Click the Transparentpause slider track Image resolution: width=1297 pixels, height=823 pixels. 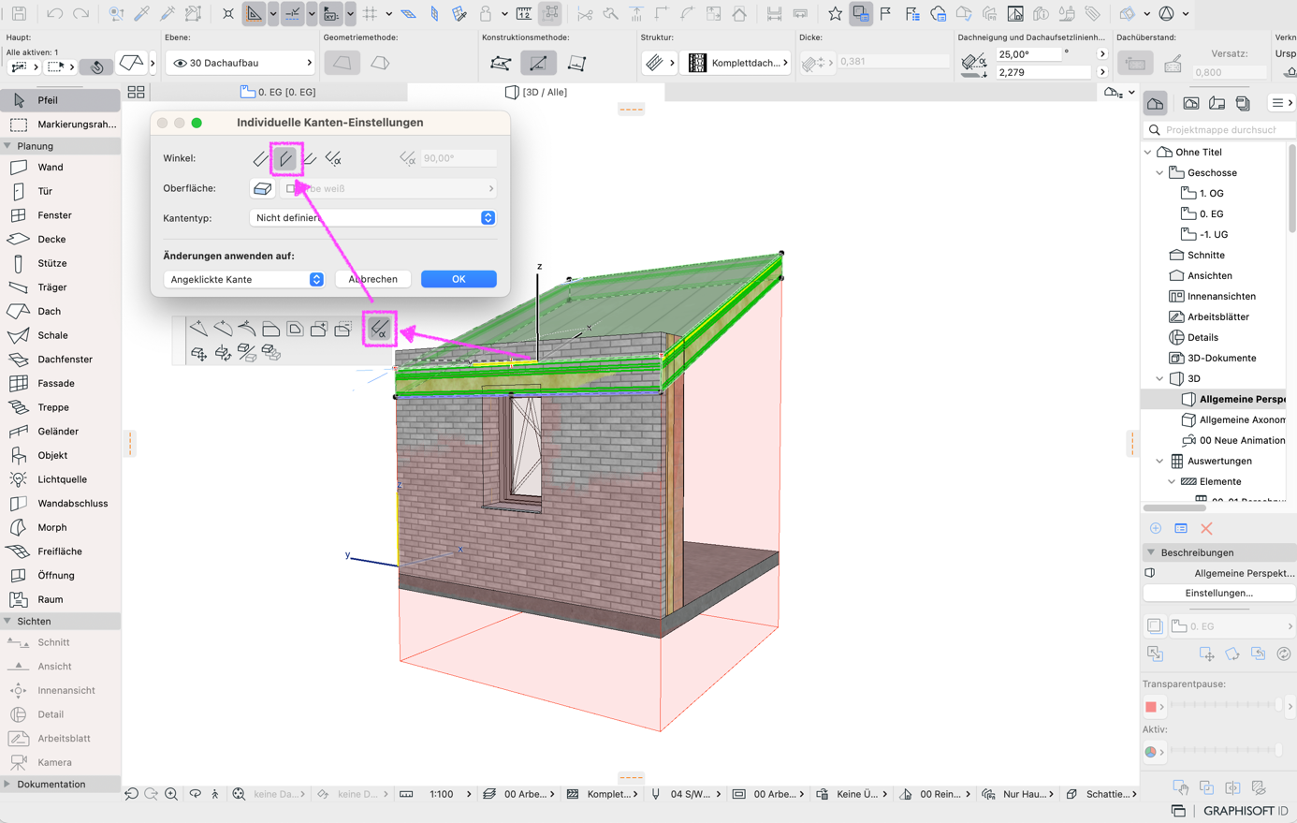coord(1224,705)
